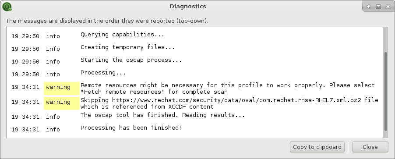Click the roll-up window arrow icon

tap(369, 7)
